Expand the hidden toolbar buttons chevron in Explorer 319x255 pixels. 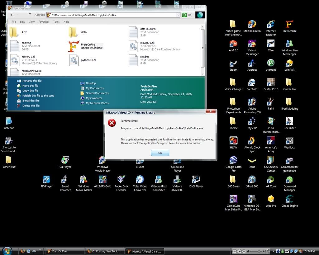30,14
